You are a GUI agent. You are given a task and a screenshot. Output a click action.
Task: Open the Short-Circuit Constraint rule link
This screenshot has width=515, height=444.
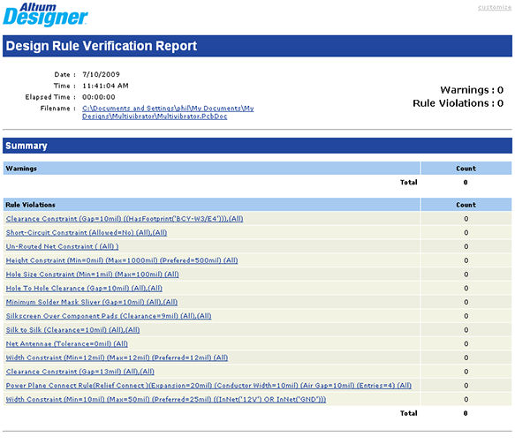[87, 233]
